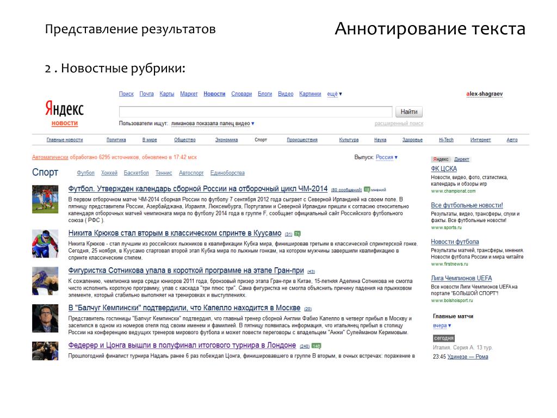Screen dimensions: 557x418
Task: Switch to Наука rubric
Action: point(380,140)
